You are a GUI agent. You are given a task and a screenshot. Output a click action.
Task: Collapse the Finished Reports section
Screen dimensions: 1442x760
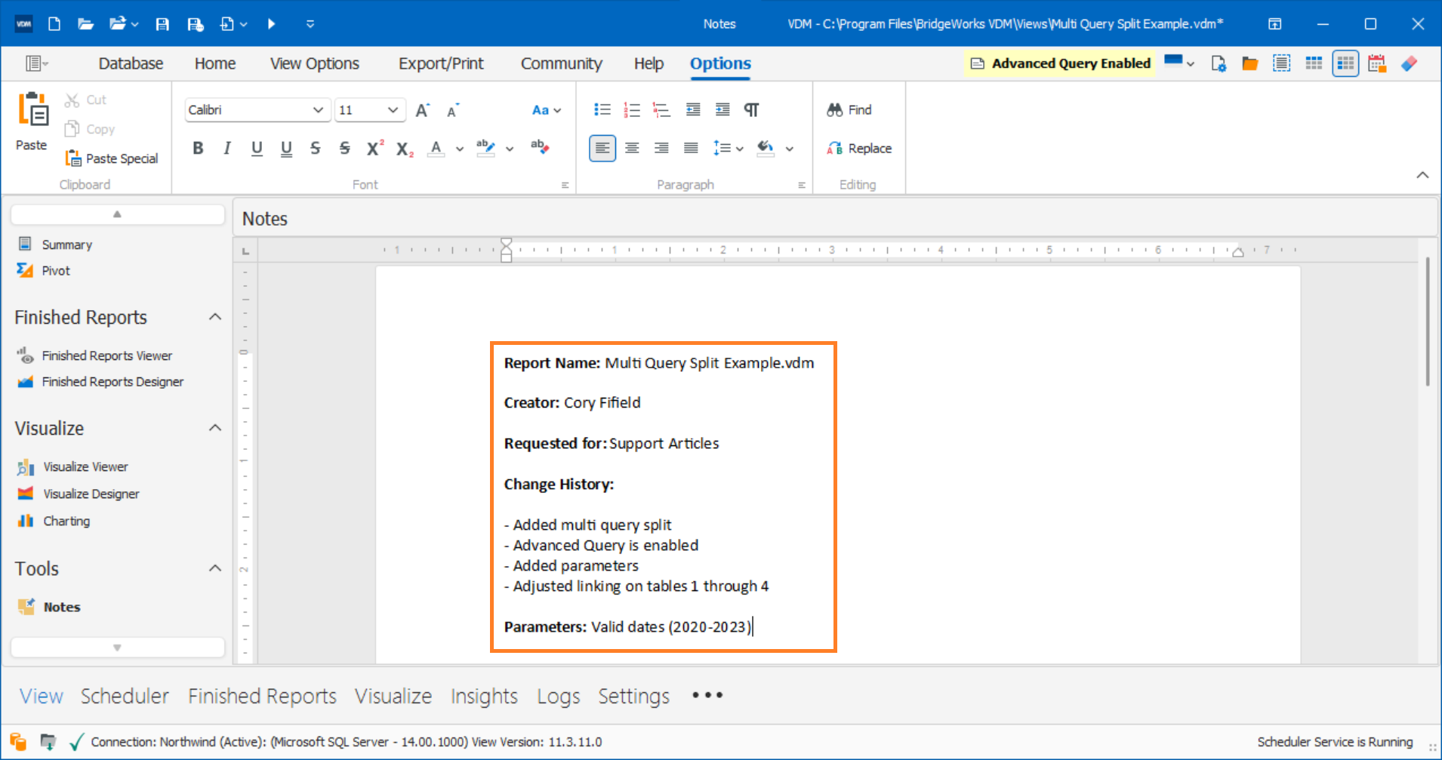215,317
